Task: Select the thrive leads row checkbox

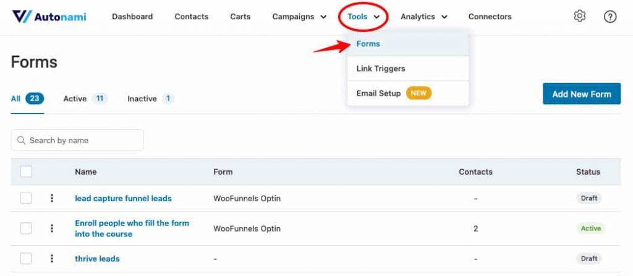Action: pos(26,259)
